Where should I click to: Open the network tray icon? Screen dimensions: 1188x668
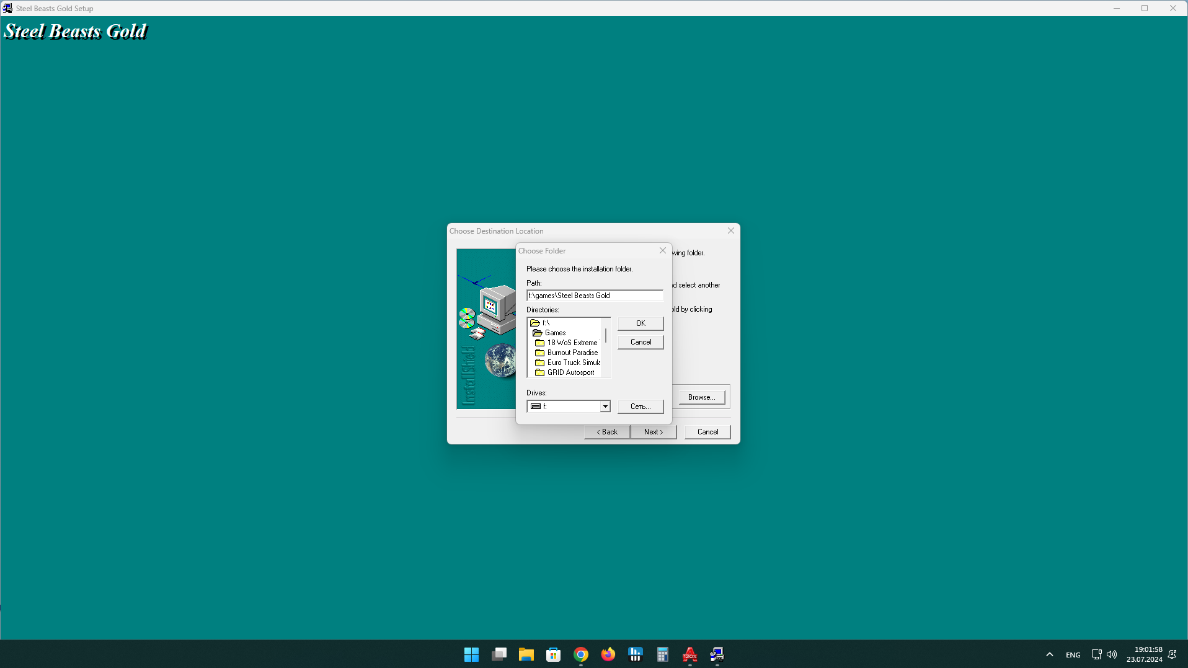coord(1096,654)
